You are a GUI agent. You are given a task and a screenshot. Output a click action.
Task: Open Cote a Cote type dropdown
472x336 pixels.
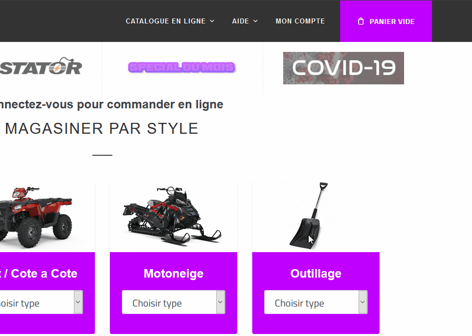(41, 302)
